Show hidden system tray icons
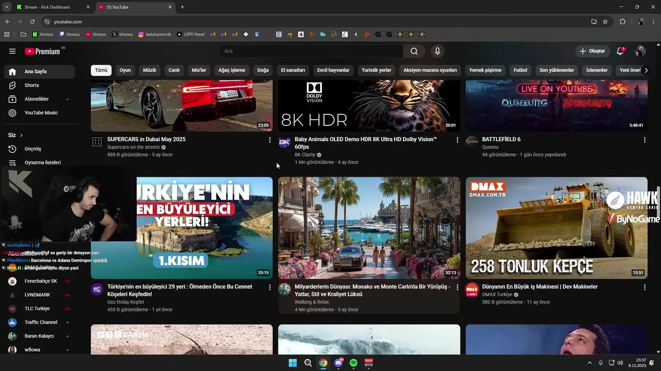This screenshot has width=661, height=371. pyautogui.click(x=590, y=363)
